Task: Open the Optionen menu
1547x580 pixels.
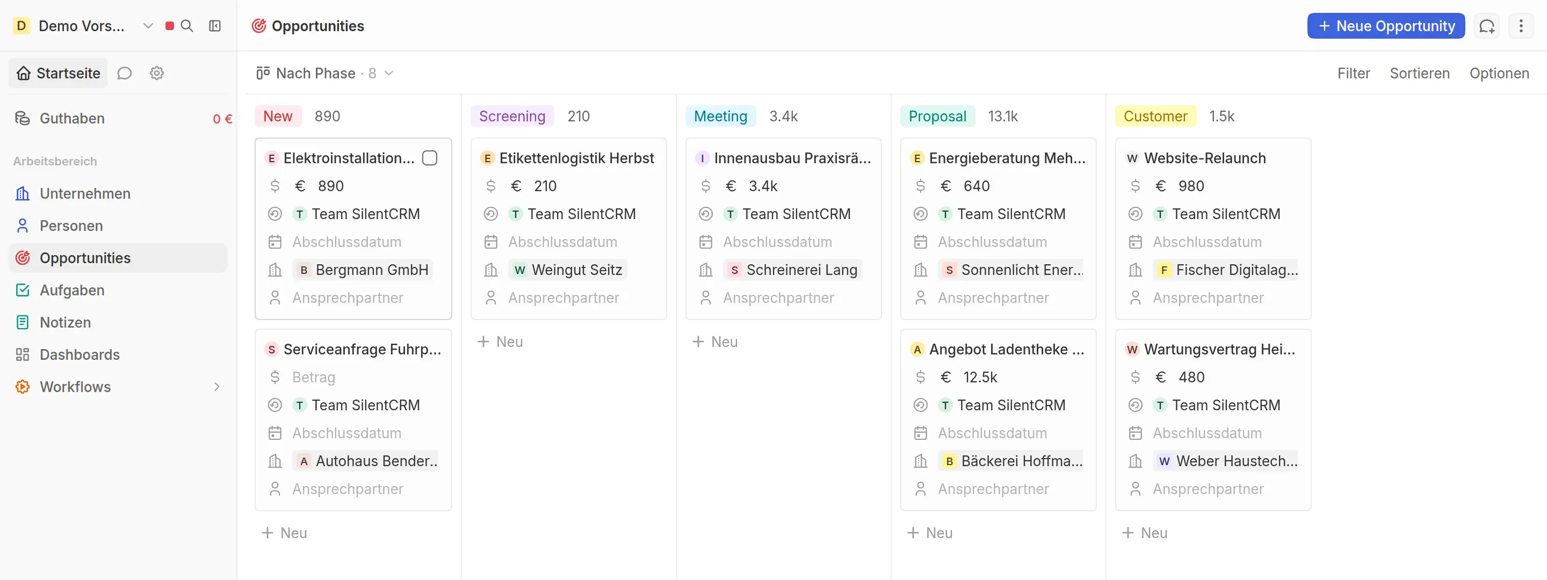Action: tap(1499, 73)
